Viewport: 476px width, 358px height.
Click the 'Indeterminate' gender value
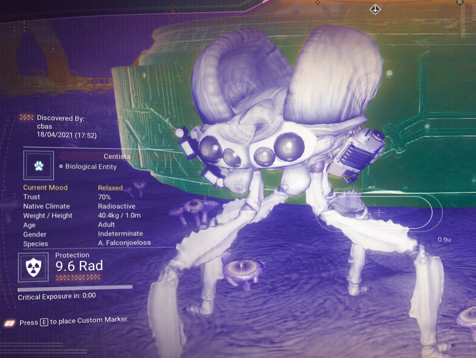[121, 234]
